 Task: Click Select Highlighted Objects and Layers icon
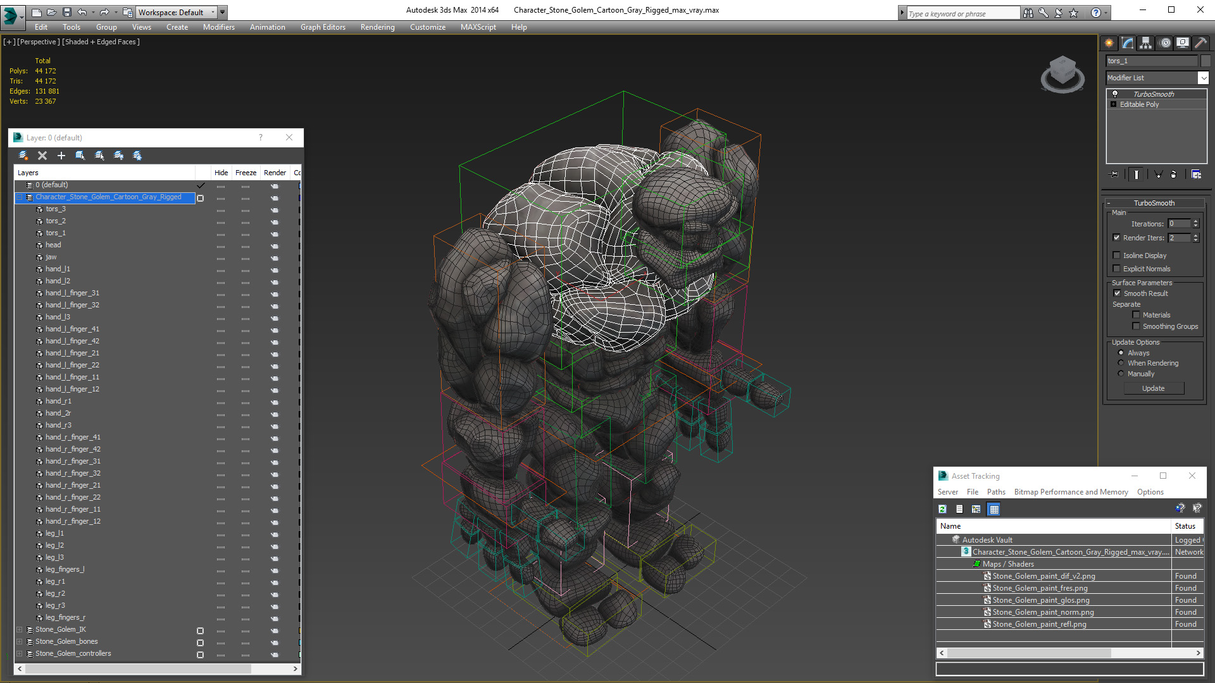pyautogui.click(x=80, y=156)
